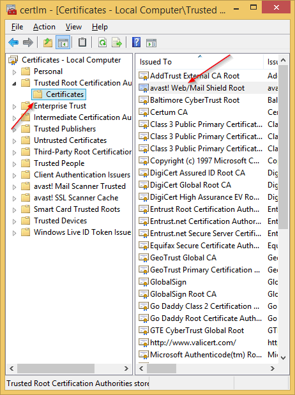Expand Client Authentication Issuers node

15,175
